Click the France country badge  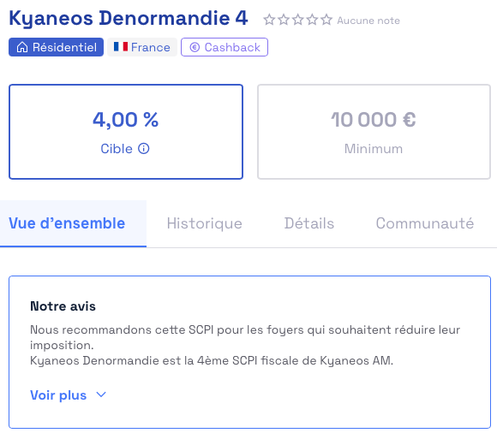click(142, 47)
